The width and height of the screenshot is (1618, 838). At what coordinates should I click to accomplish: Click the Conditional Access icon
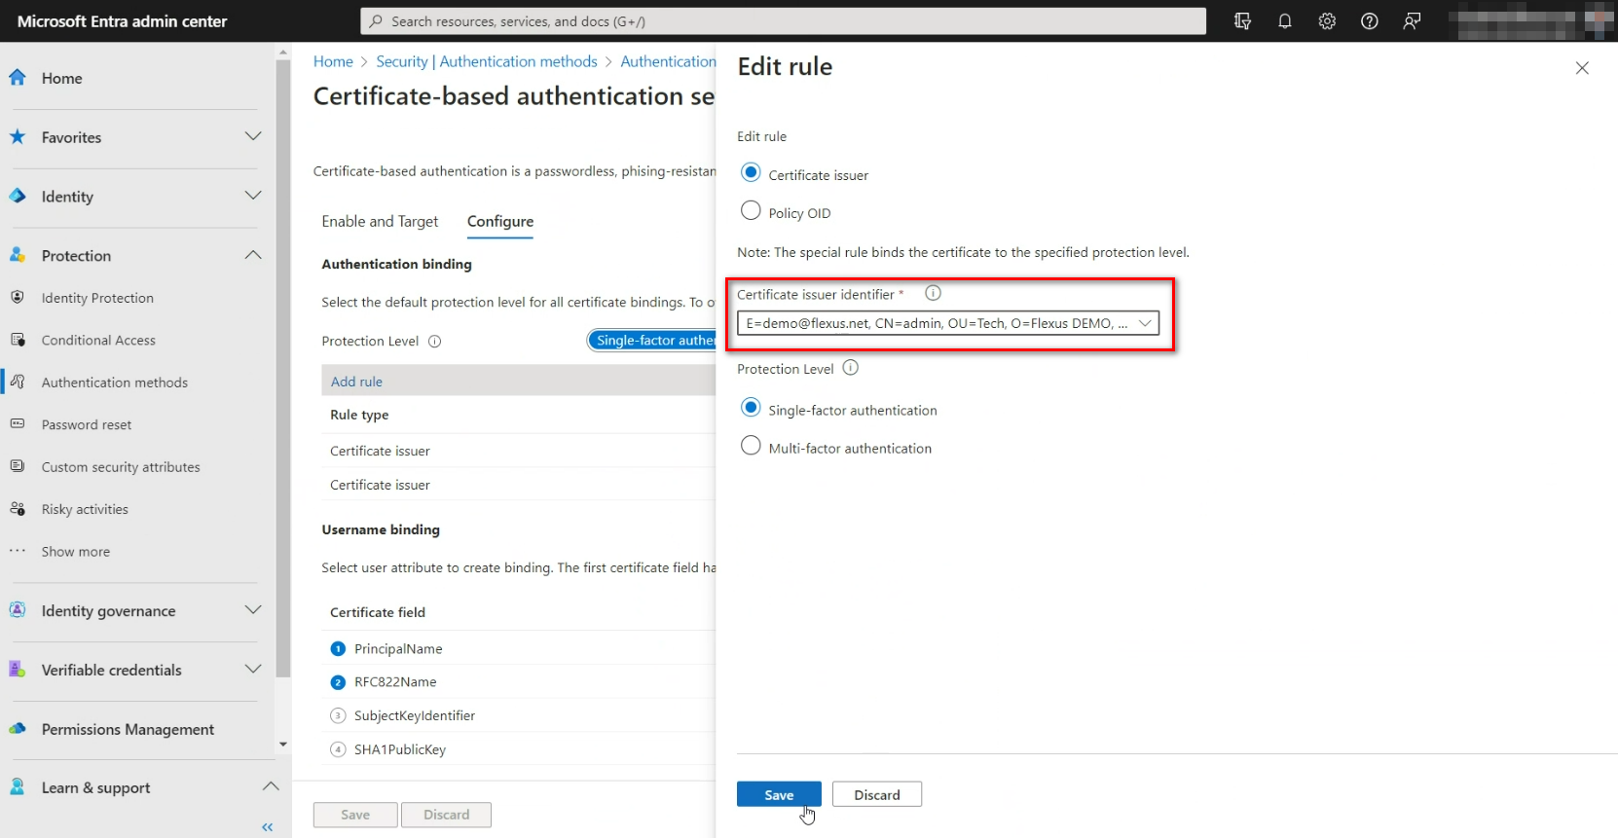(18, 340)
